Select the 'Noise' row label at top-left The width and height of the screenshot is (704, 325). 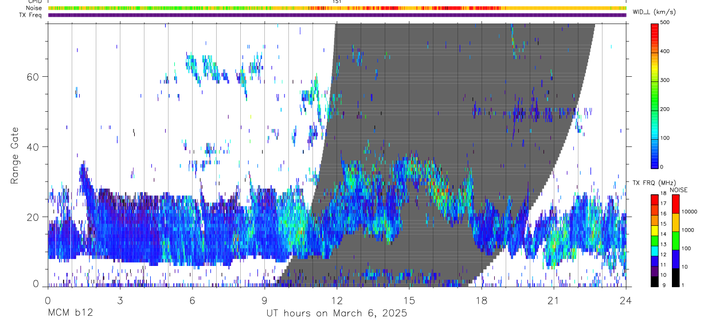coord(34,8)
